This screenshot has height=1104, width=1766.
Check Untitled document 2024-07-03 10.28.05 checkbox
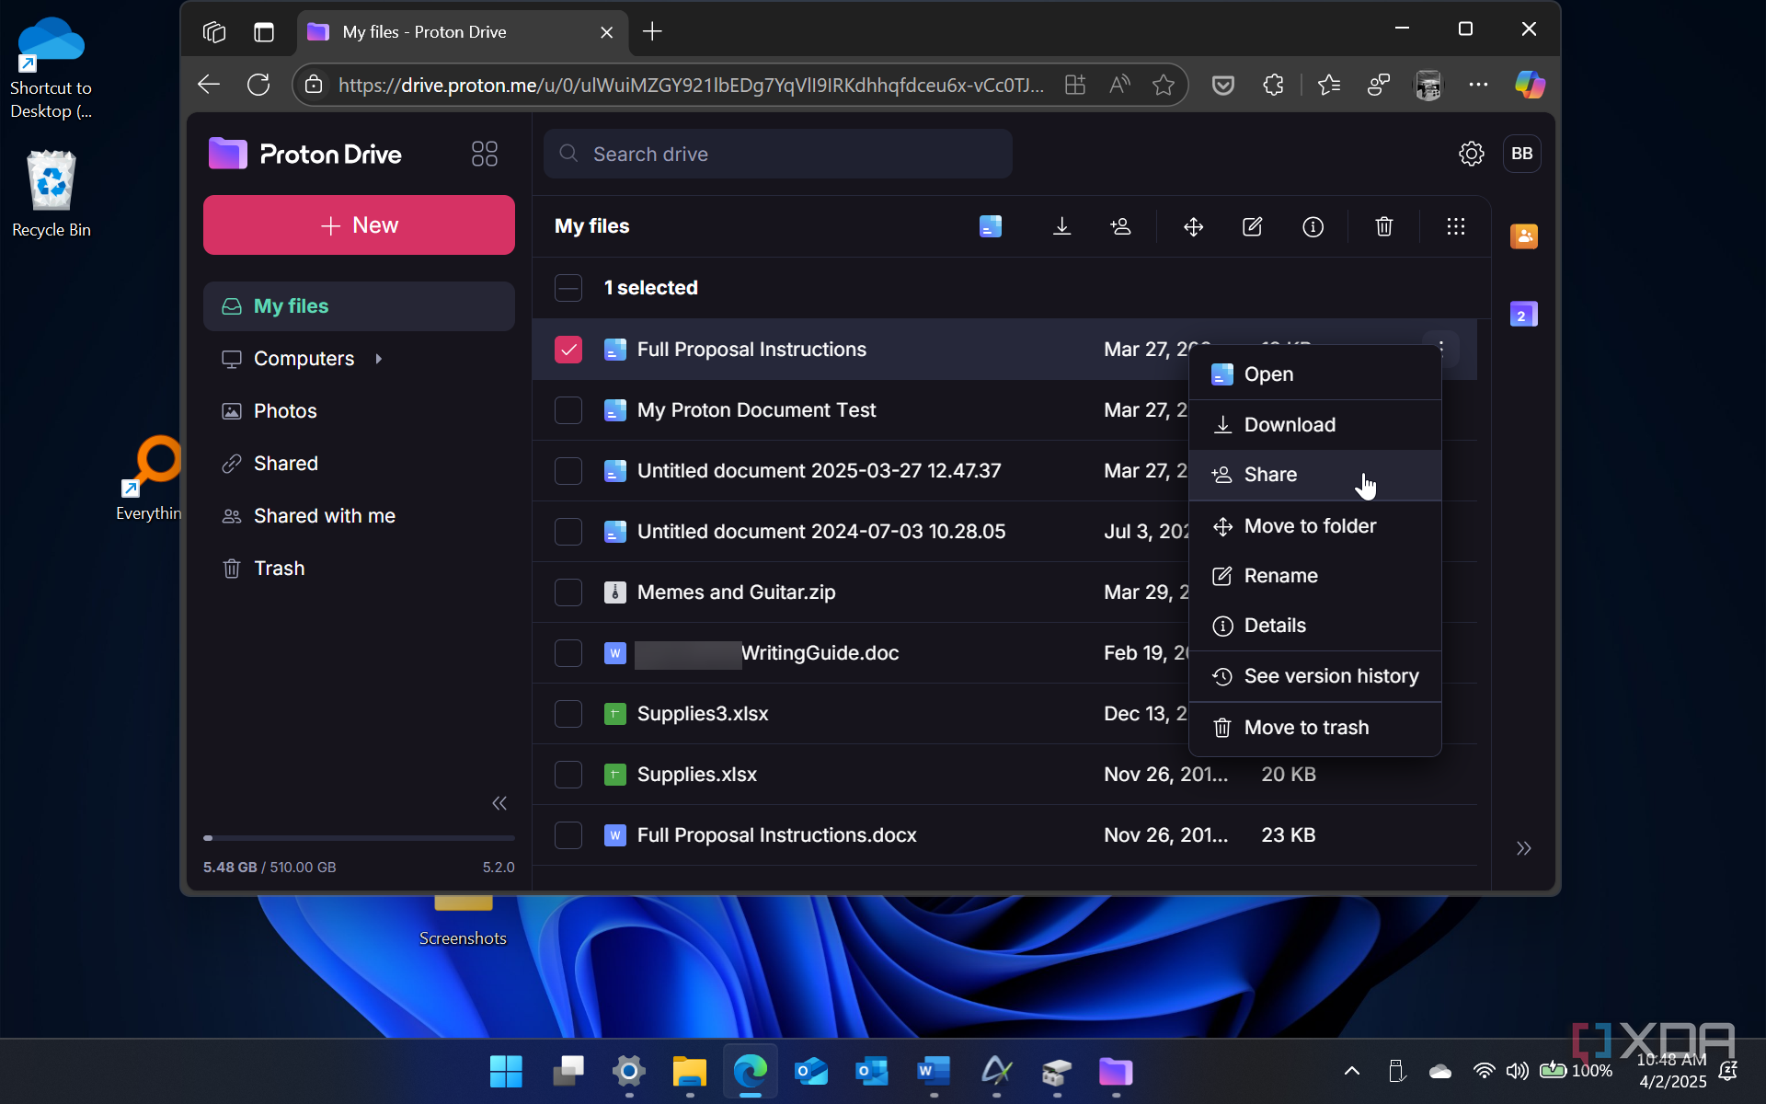coord(568,532)
